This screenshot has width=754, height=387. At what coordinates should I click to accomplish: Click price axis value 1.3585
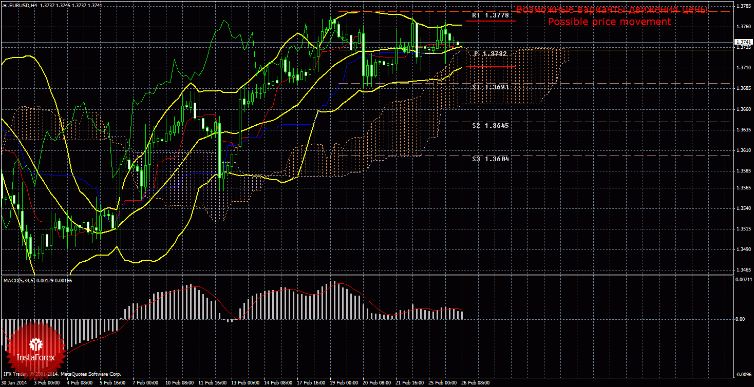coord(744,170)
